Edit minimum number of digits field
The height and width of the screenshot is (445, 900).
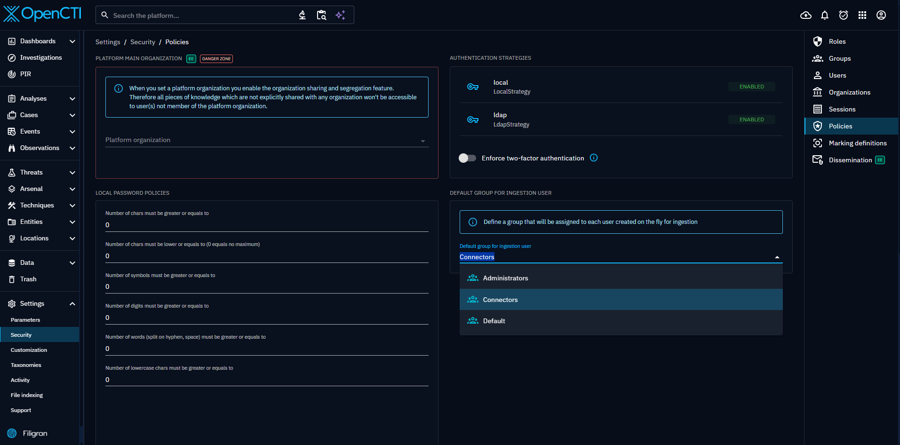(267, 318)
